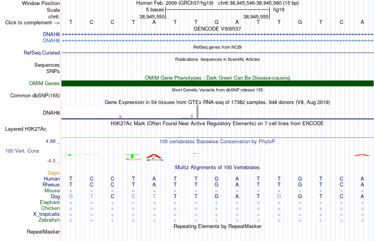Click the Layered H3K27Ac label
Image resolution: width=374 pixels, height=241 pixels.
pos(26,129)
